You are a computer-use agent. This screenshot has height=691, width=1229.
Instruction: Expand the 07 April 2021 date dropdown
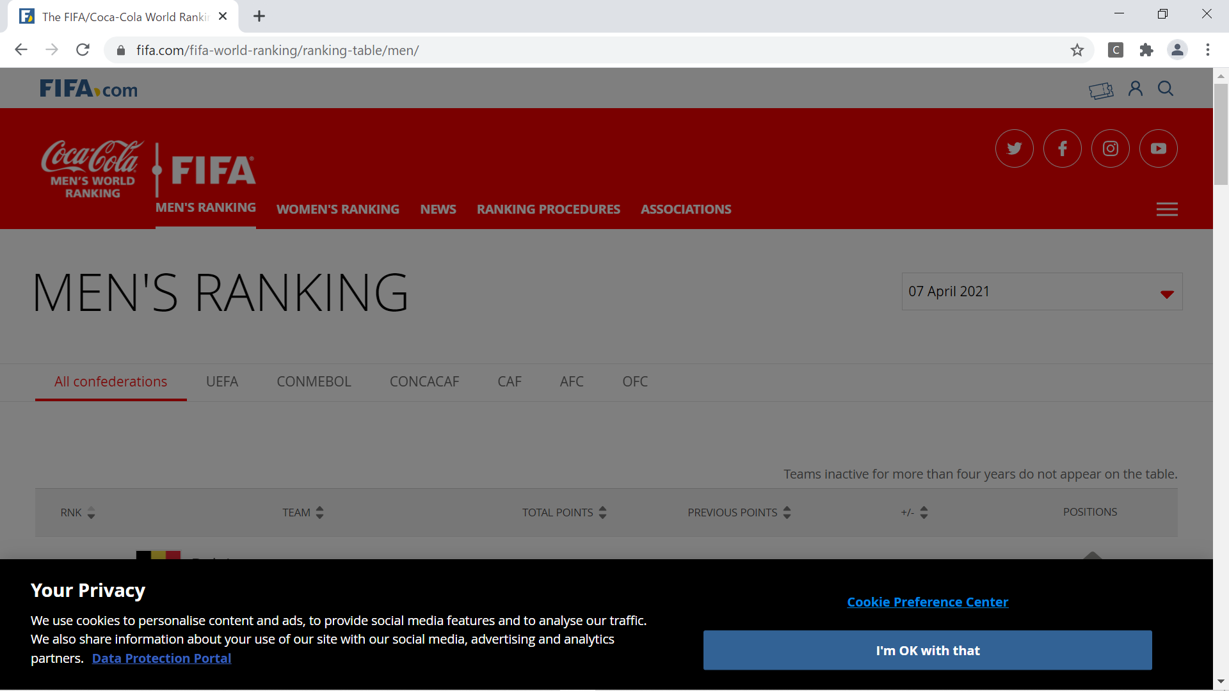pyautogui.click(x=1041, y=292)
